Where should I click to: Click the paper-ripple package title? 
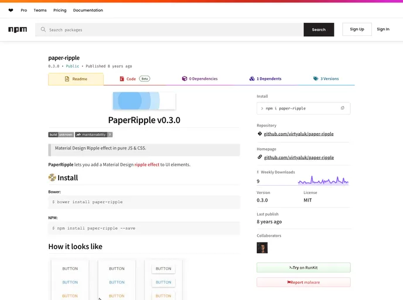64,58
